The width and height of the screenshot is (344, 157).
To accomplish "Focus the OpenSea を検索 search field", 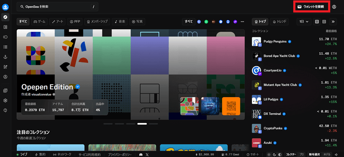I will [x=58, y=7].
